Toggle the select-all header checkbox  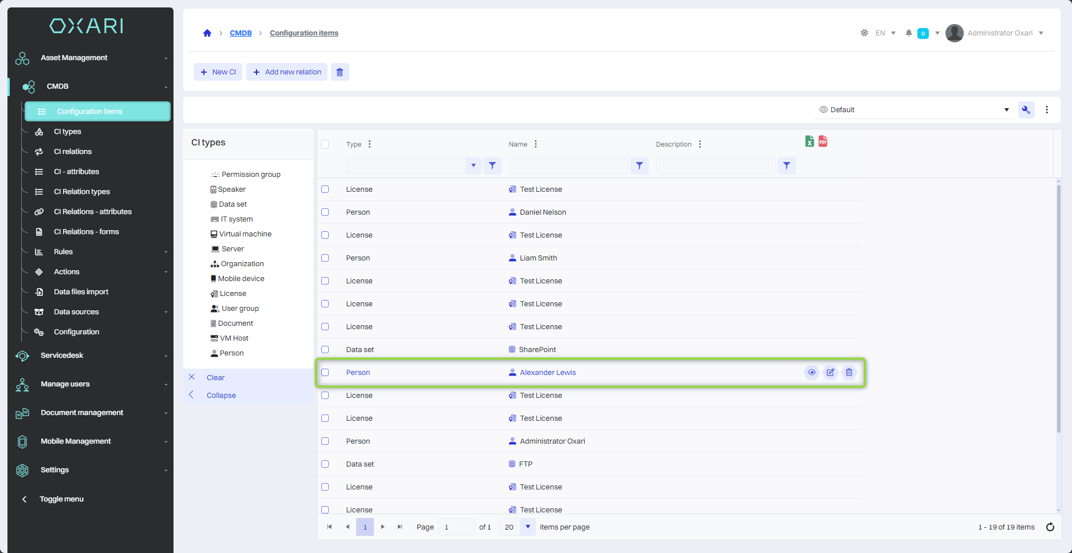(x=325, y=144)
